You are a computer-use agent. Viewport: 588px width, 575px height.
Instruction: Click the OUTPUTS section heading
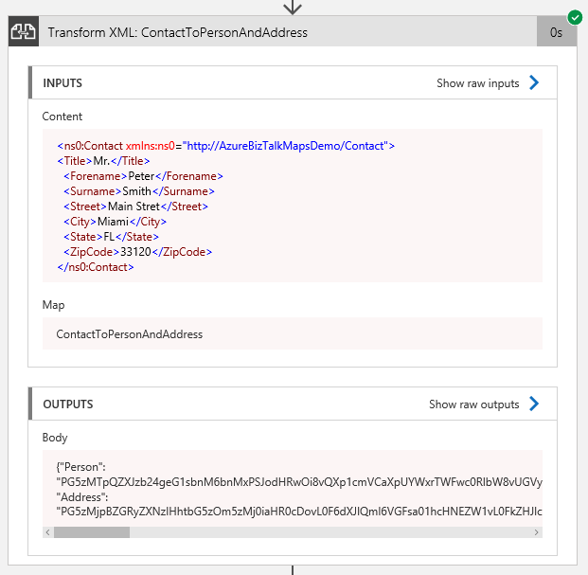[68, 404]
